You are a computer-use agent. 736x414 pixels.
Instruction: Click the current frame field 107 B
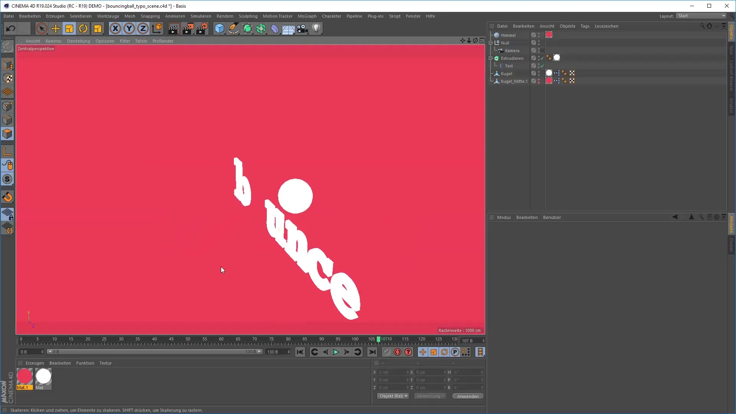[x=473, y=341]
